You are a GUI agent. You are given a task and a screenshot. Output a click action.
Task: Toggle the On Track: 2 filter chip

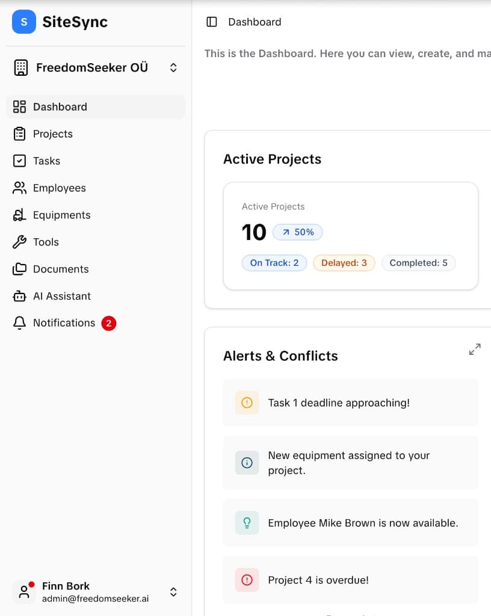pos(274,263)
